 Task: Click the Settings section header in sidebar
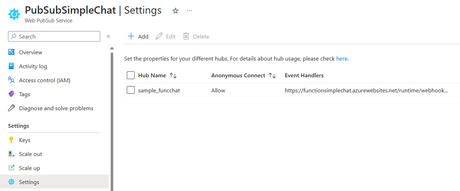18,126
